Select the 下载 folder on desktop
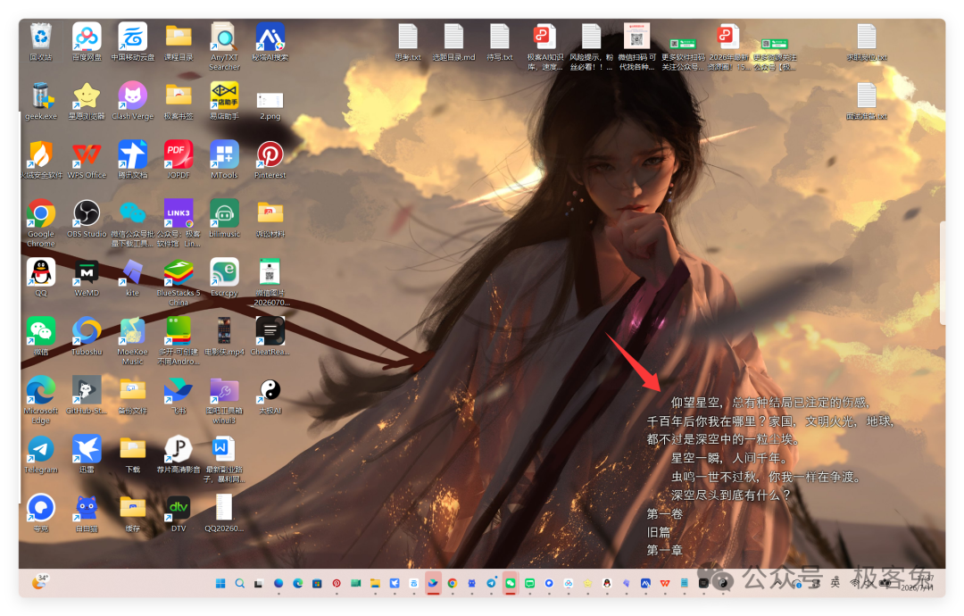 point(133,454)
